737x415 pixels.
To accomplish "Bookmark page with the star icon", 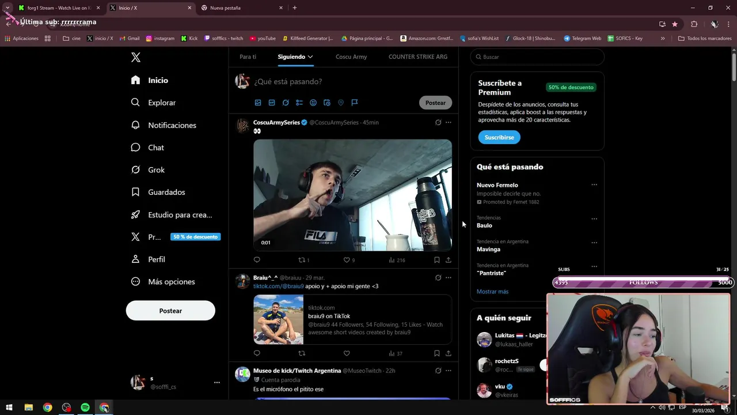I will pos(675,24).
